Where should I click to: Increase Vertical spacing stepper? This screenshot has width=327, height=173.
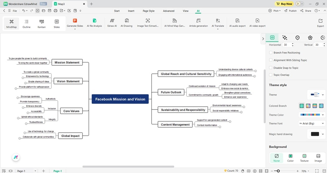324,44
